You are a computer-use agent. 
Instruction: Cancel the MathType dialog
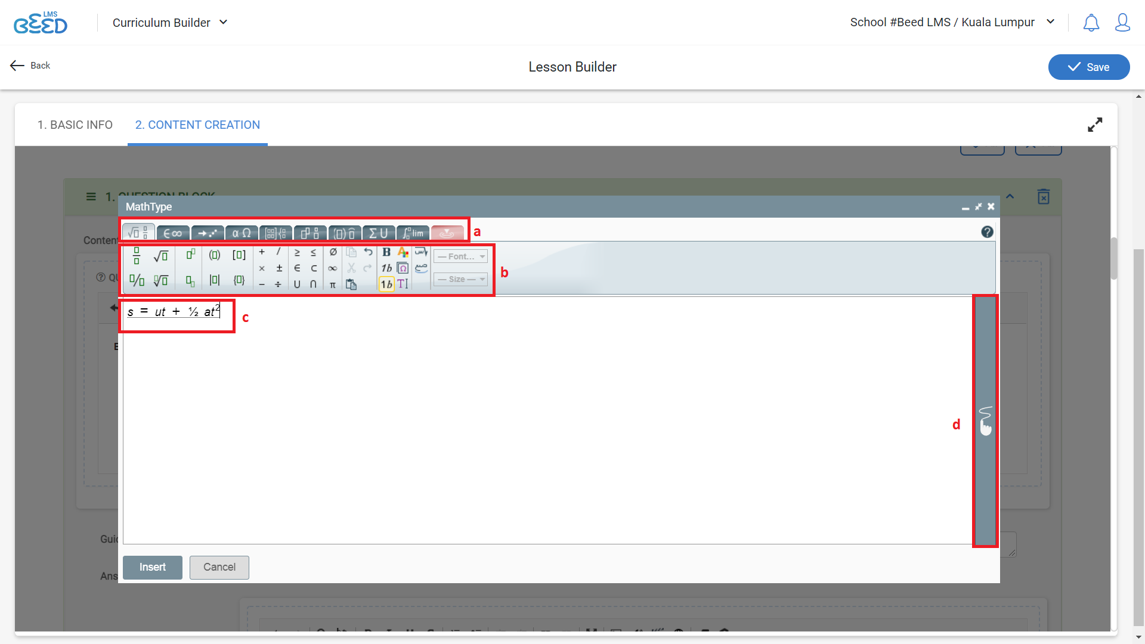click(x=219, y=567)
